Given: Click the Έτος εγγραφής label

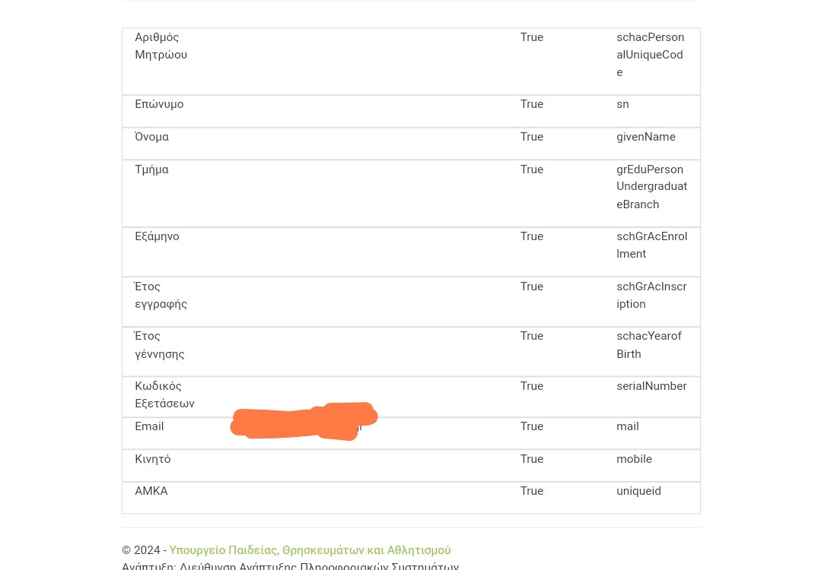Looking at the screenshot, I should point(161,295).
